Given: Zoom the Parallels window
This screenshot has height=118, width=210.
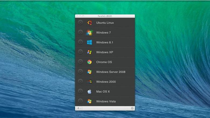Looking at the screenshot, I should (x=83, y=16).
